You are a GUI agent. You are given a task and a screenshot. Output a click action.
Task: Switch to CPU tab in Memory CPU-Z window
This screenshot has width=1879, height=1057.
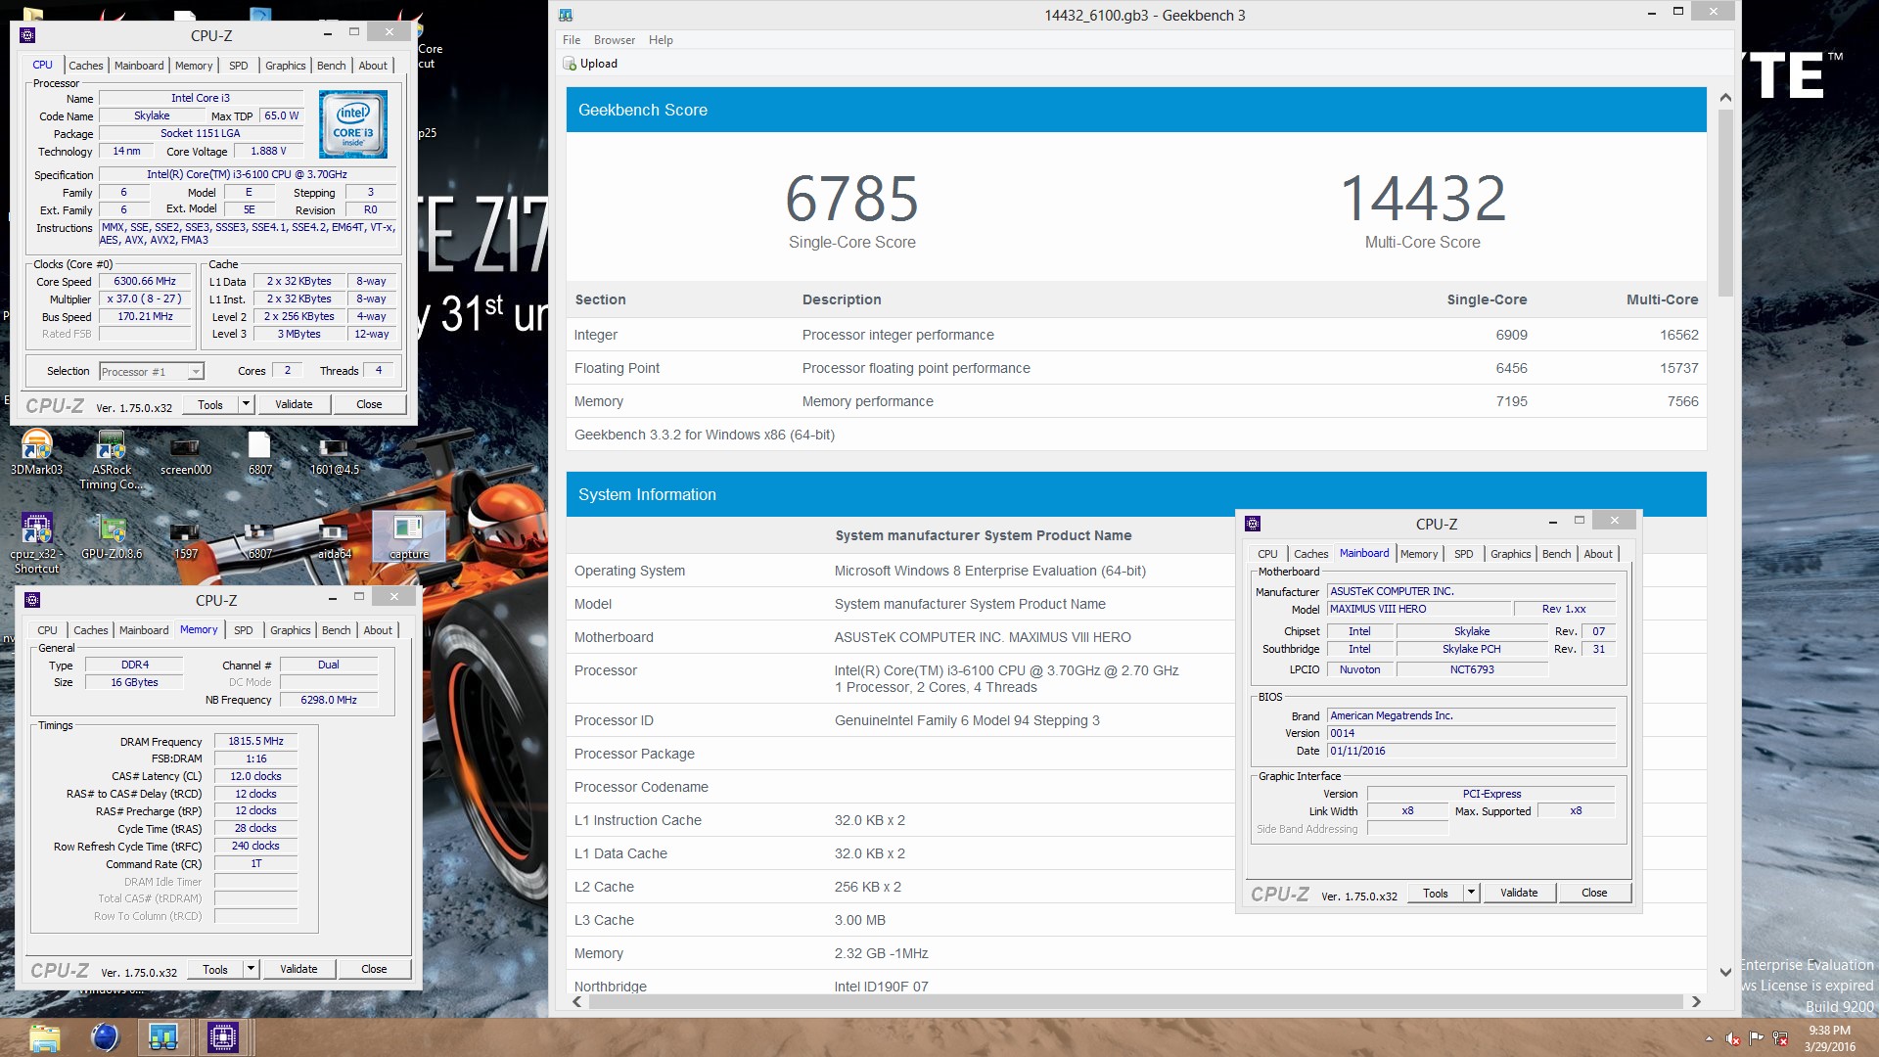click(47, 630)
